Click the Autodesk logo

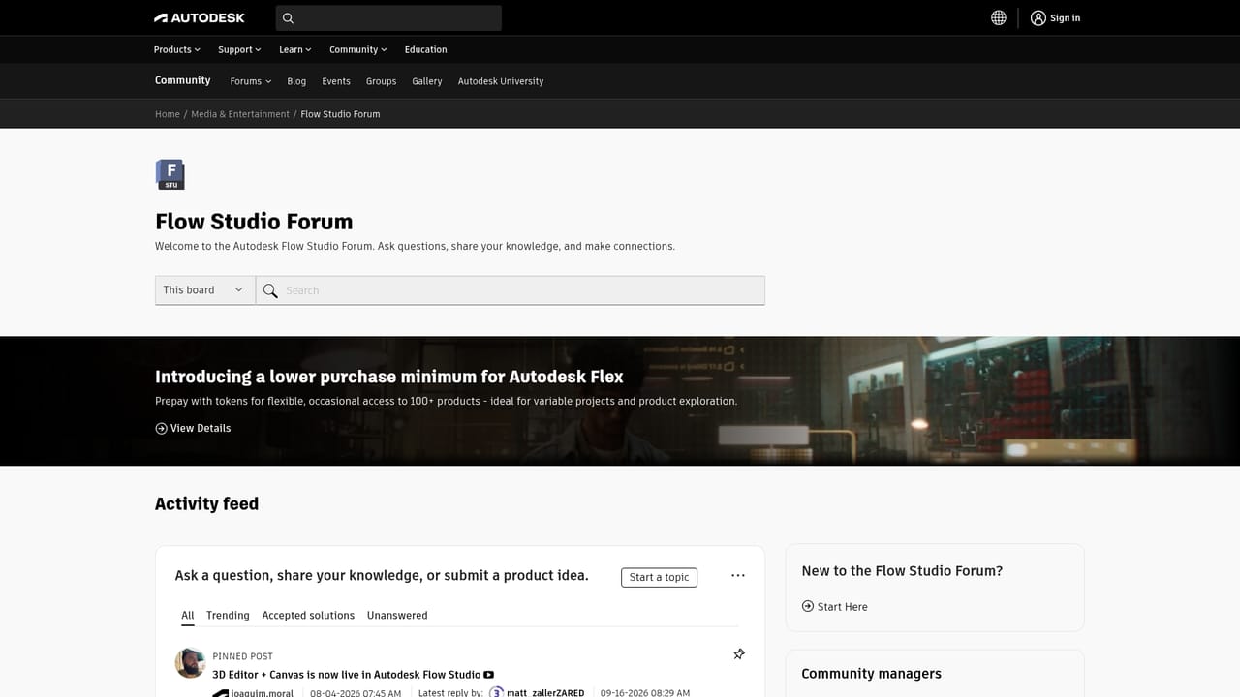(x=200, y=17)
